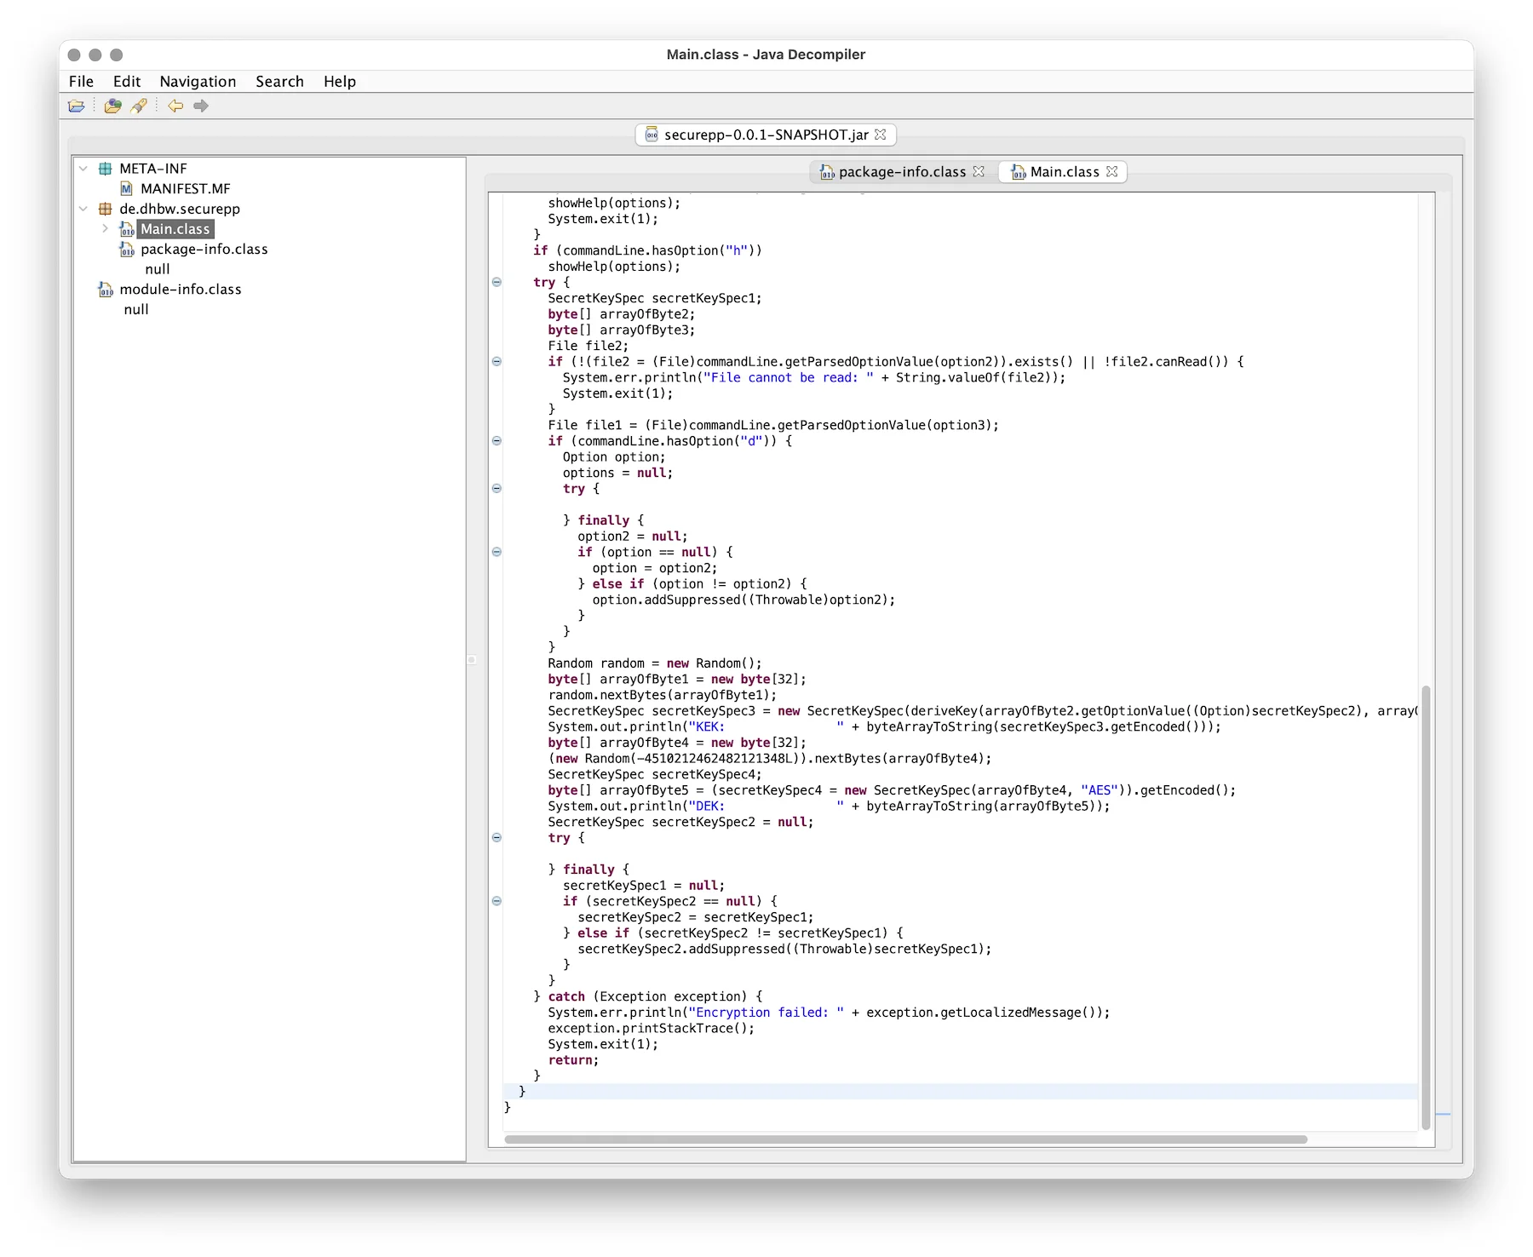Click the Search flashlight toolbar icon
1533x1257 pixels.
(139, 106)
